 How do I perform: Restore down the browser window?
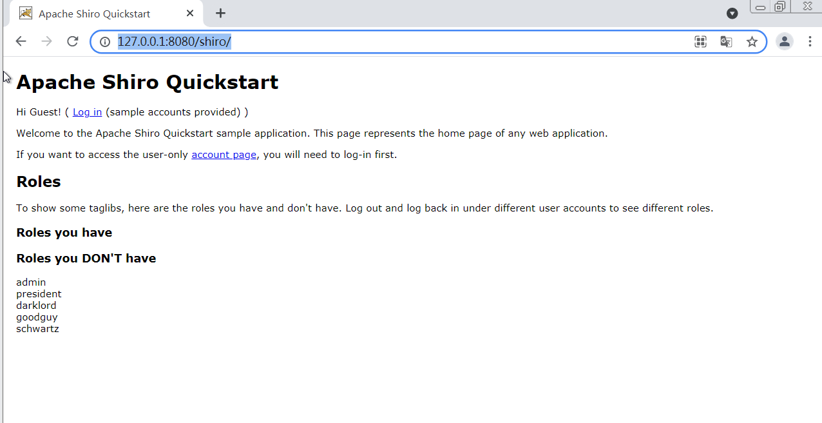780,7
